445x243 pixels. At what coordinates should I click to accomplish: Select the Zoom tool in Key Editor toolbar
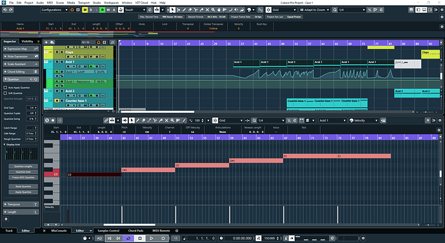pyautogui.click(x=172, y=121)
